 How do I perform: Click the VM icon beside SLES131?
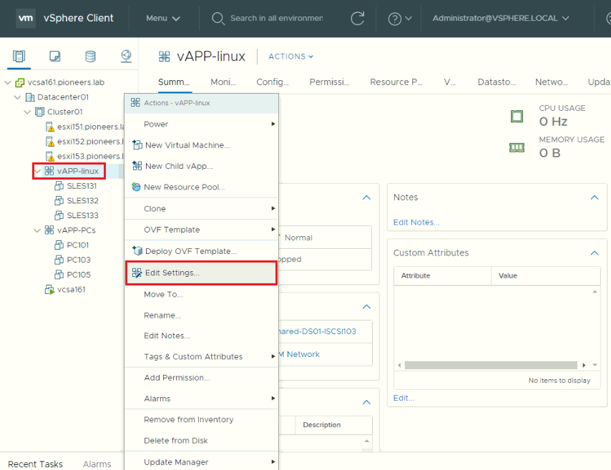coord(59,185)
